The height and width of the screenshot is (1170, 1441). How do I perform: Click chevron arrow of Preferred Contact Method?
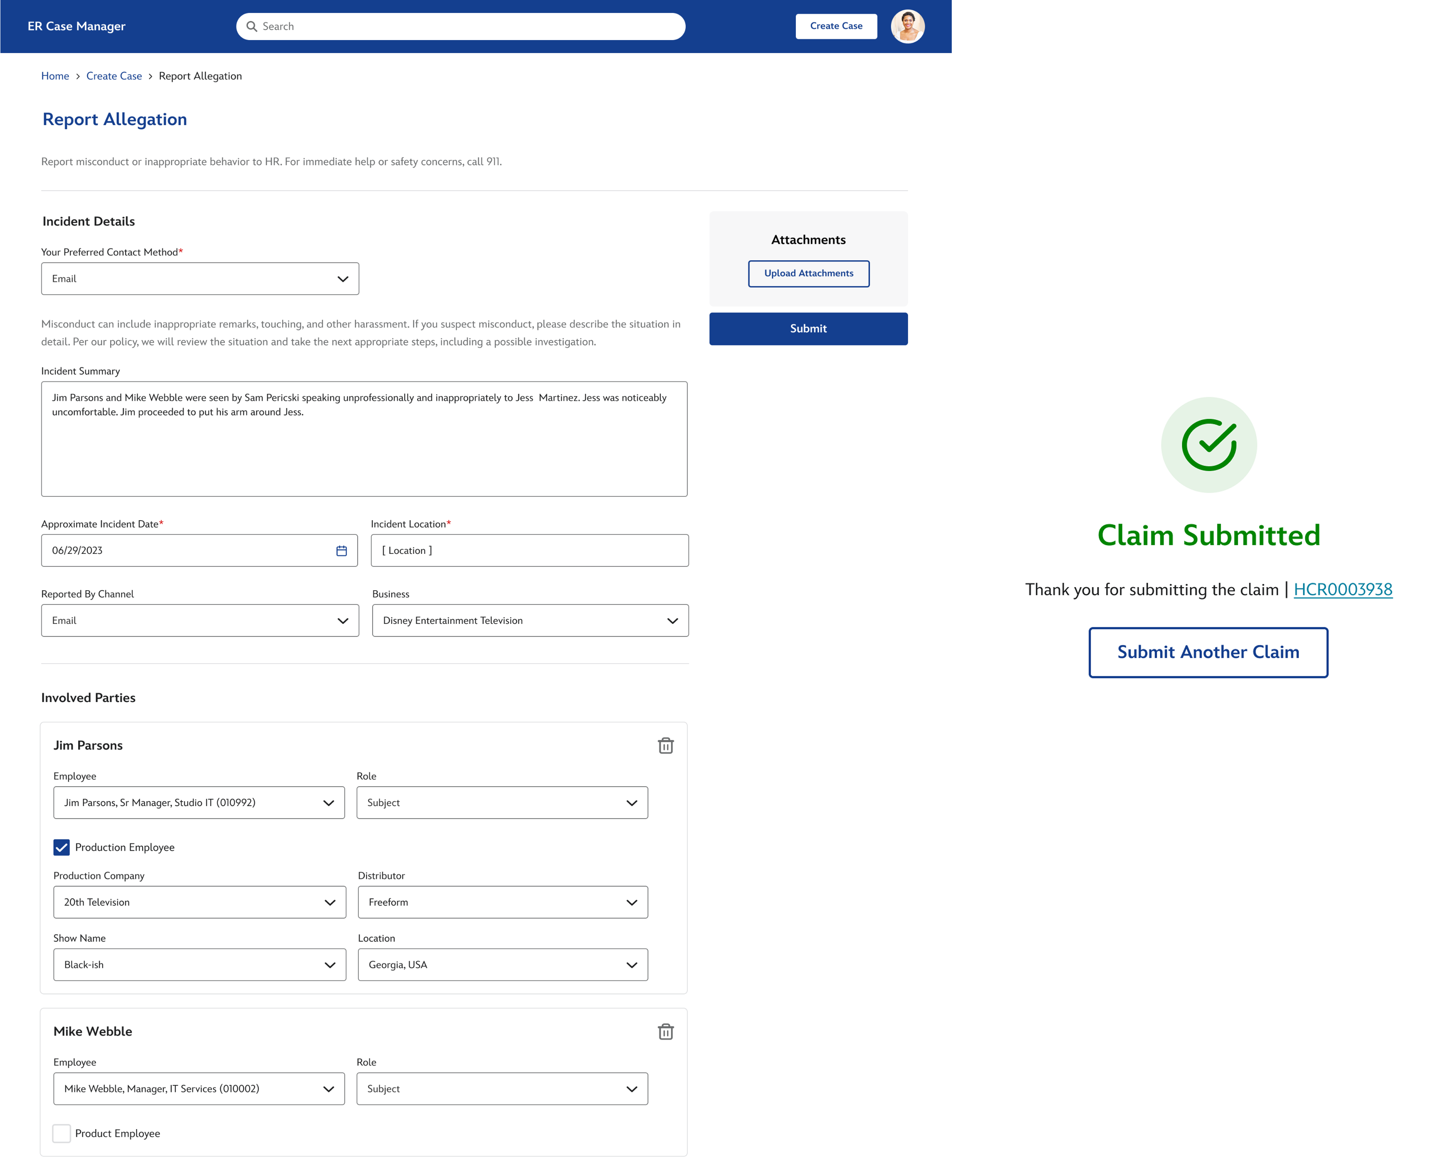click(x=343, y=279)
